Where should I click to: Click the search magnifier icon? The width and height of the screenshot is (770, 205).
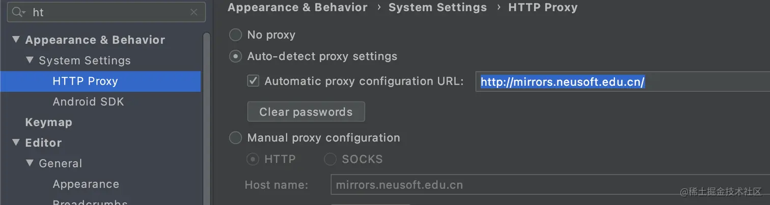(x=18, y=12)
